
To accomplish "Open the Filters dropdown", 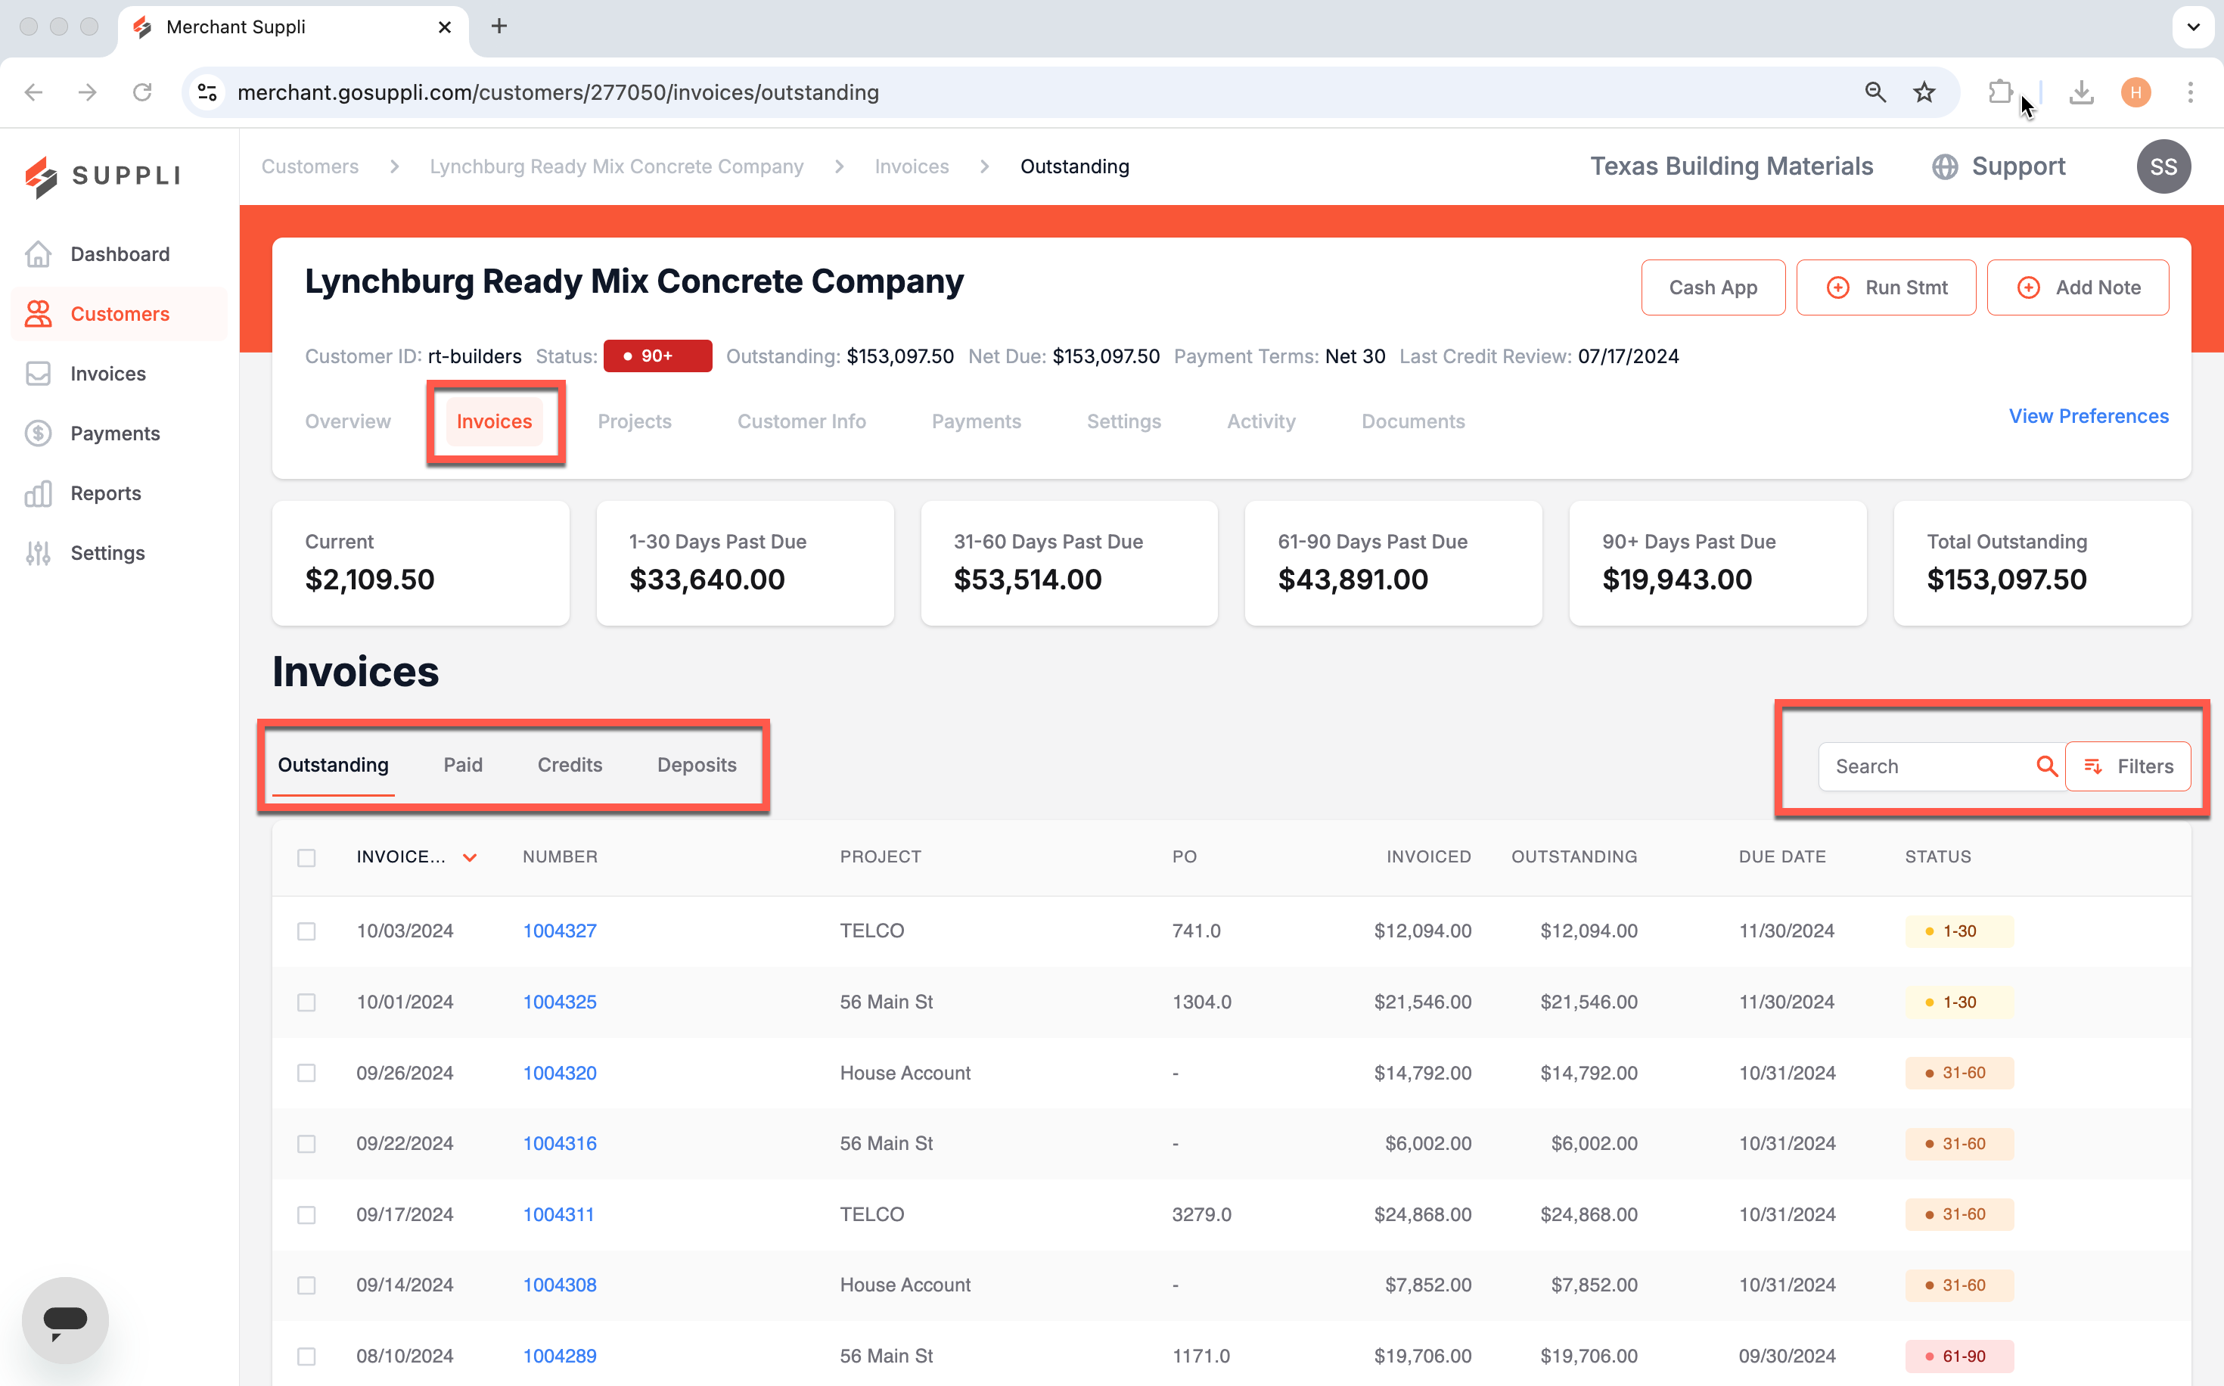I will [2127, 766].
